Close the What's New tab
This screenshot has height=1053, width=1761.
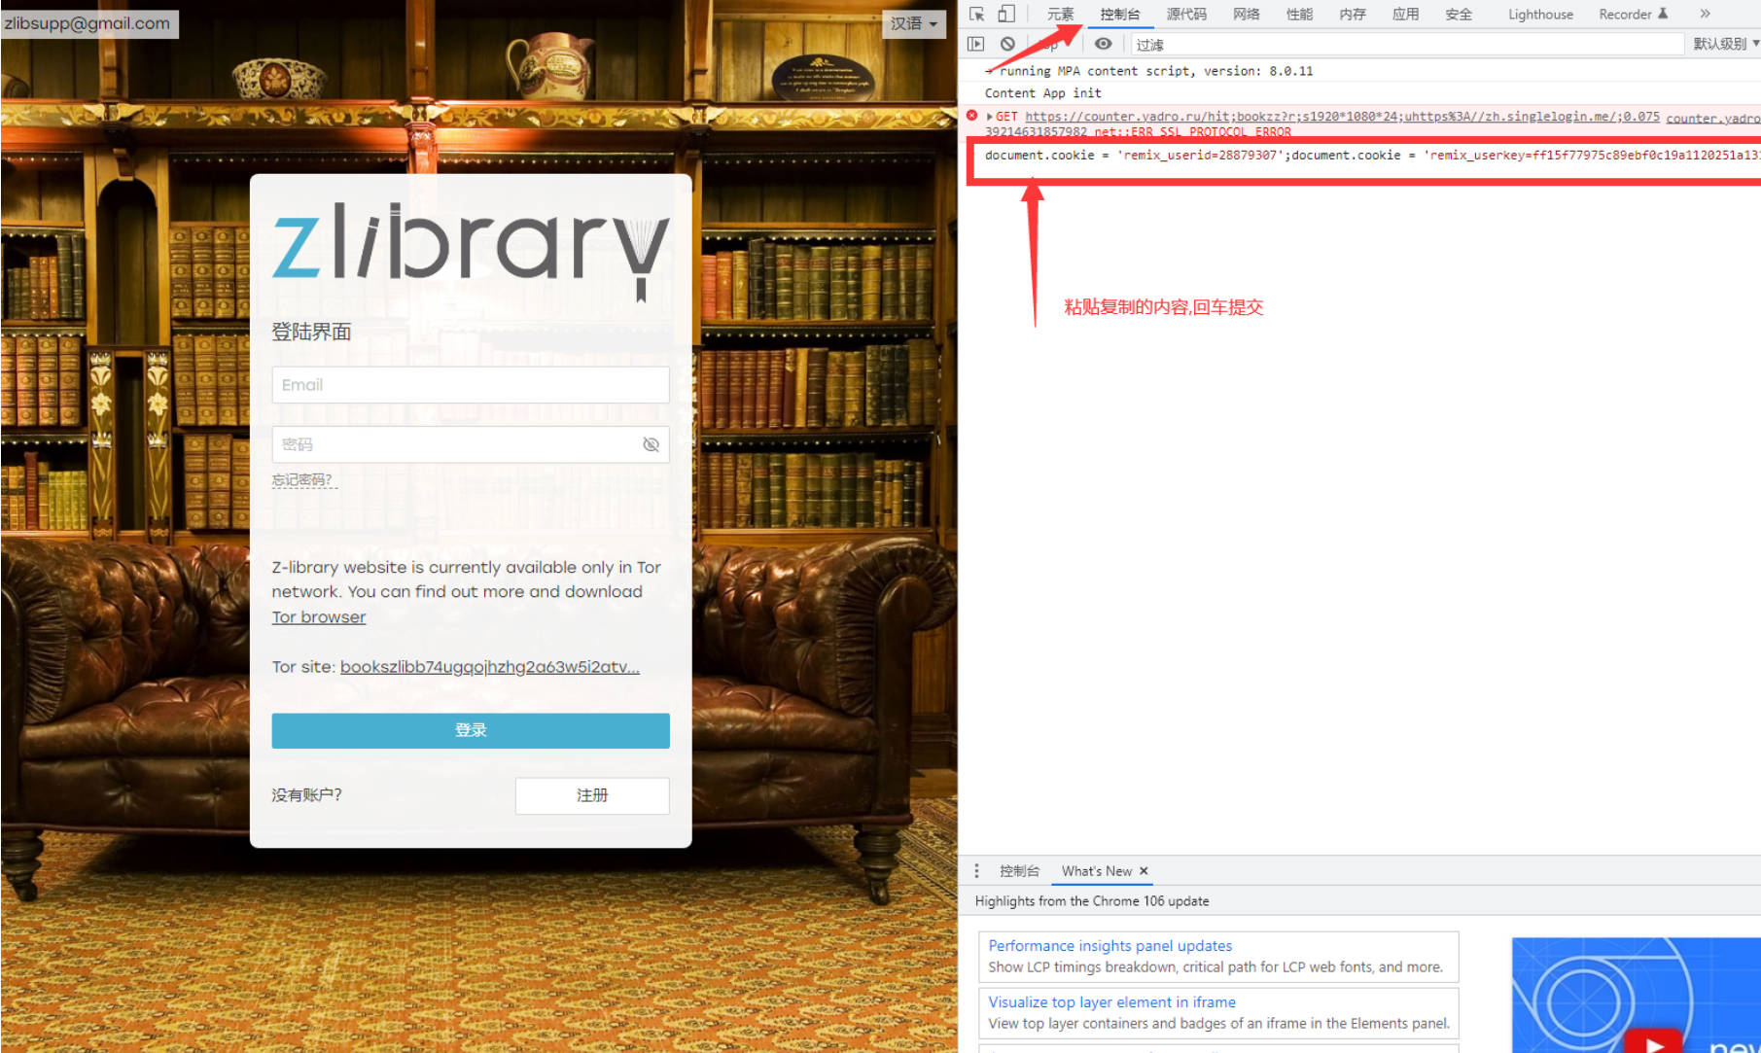pos(1144,871)
